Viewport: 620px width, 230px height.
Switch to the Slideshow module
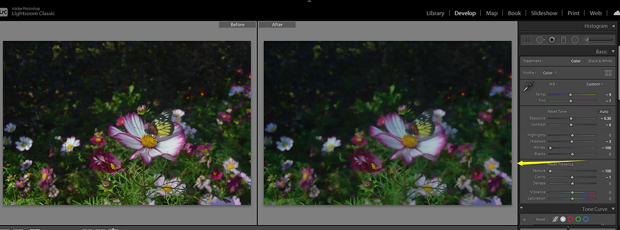point(544,13)
